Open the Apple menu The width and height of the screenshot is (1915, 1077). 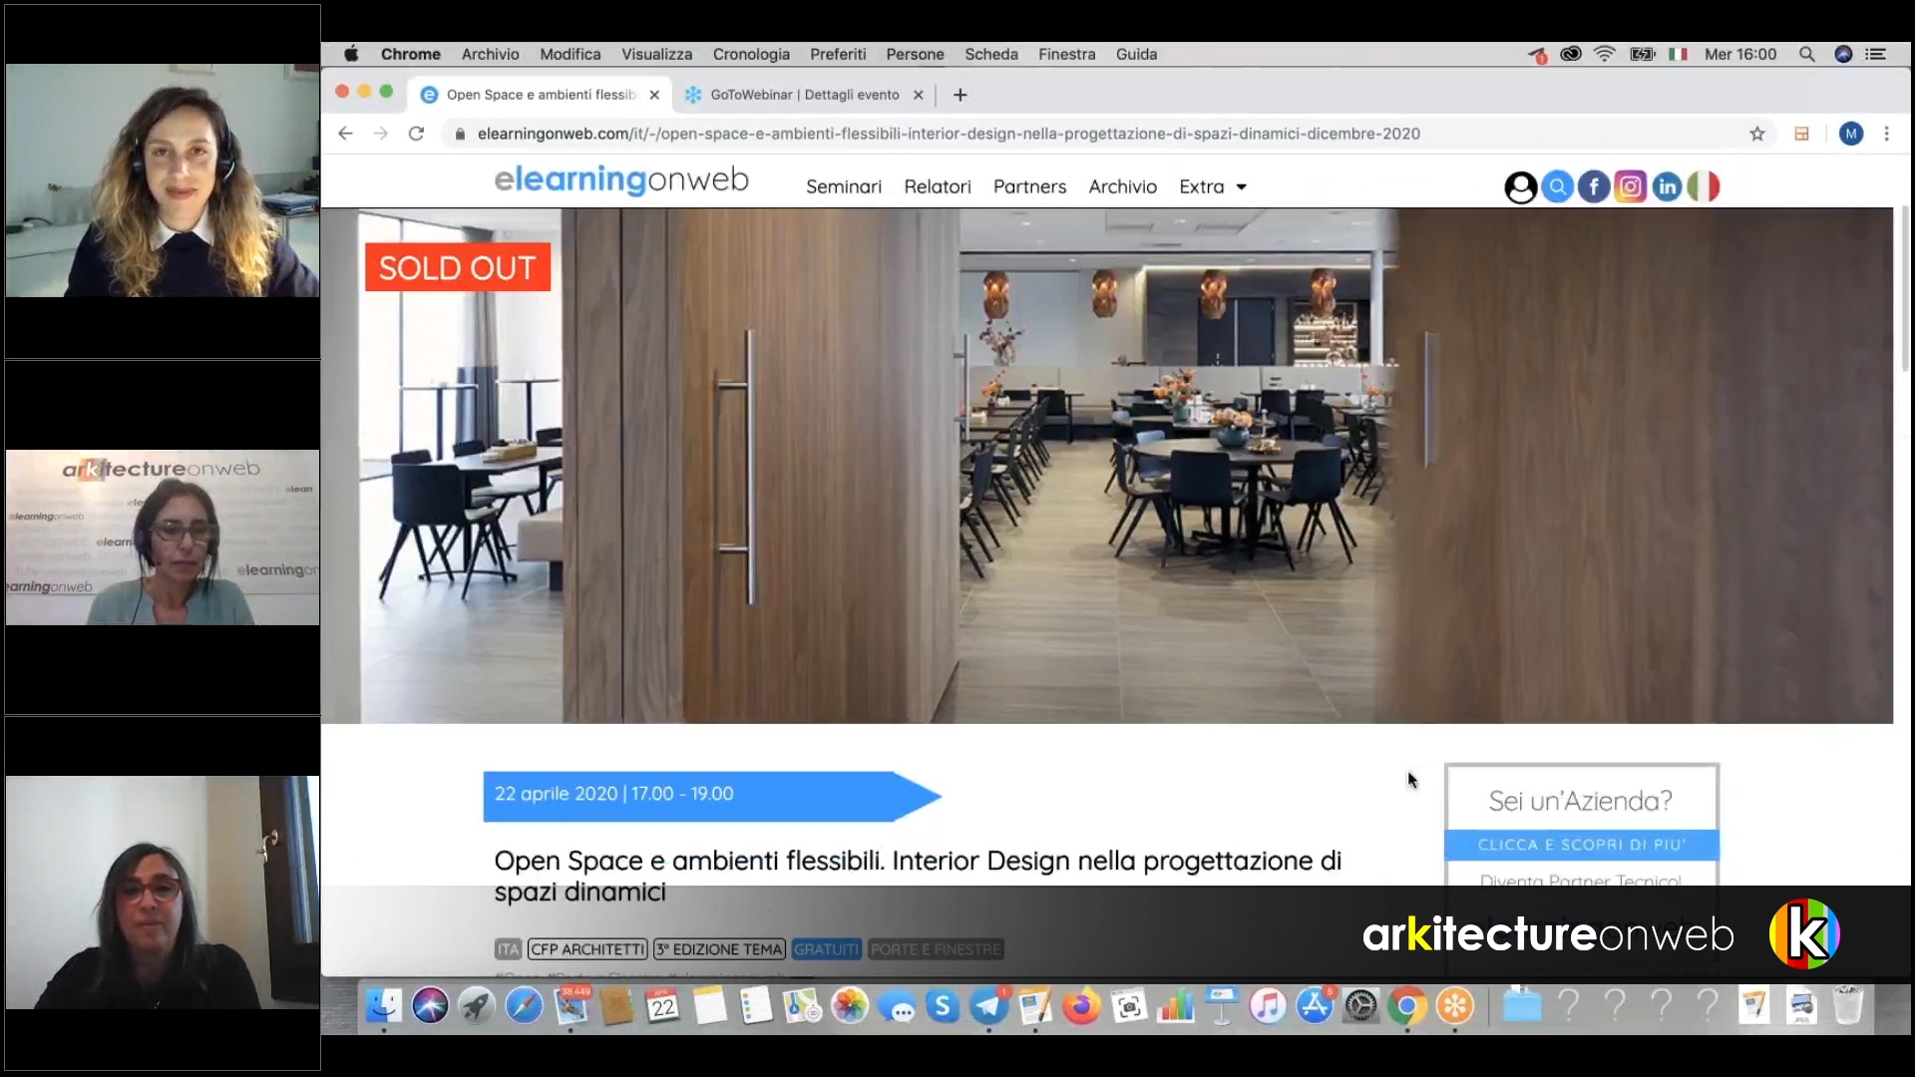[351, 55]
